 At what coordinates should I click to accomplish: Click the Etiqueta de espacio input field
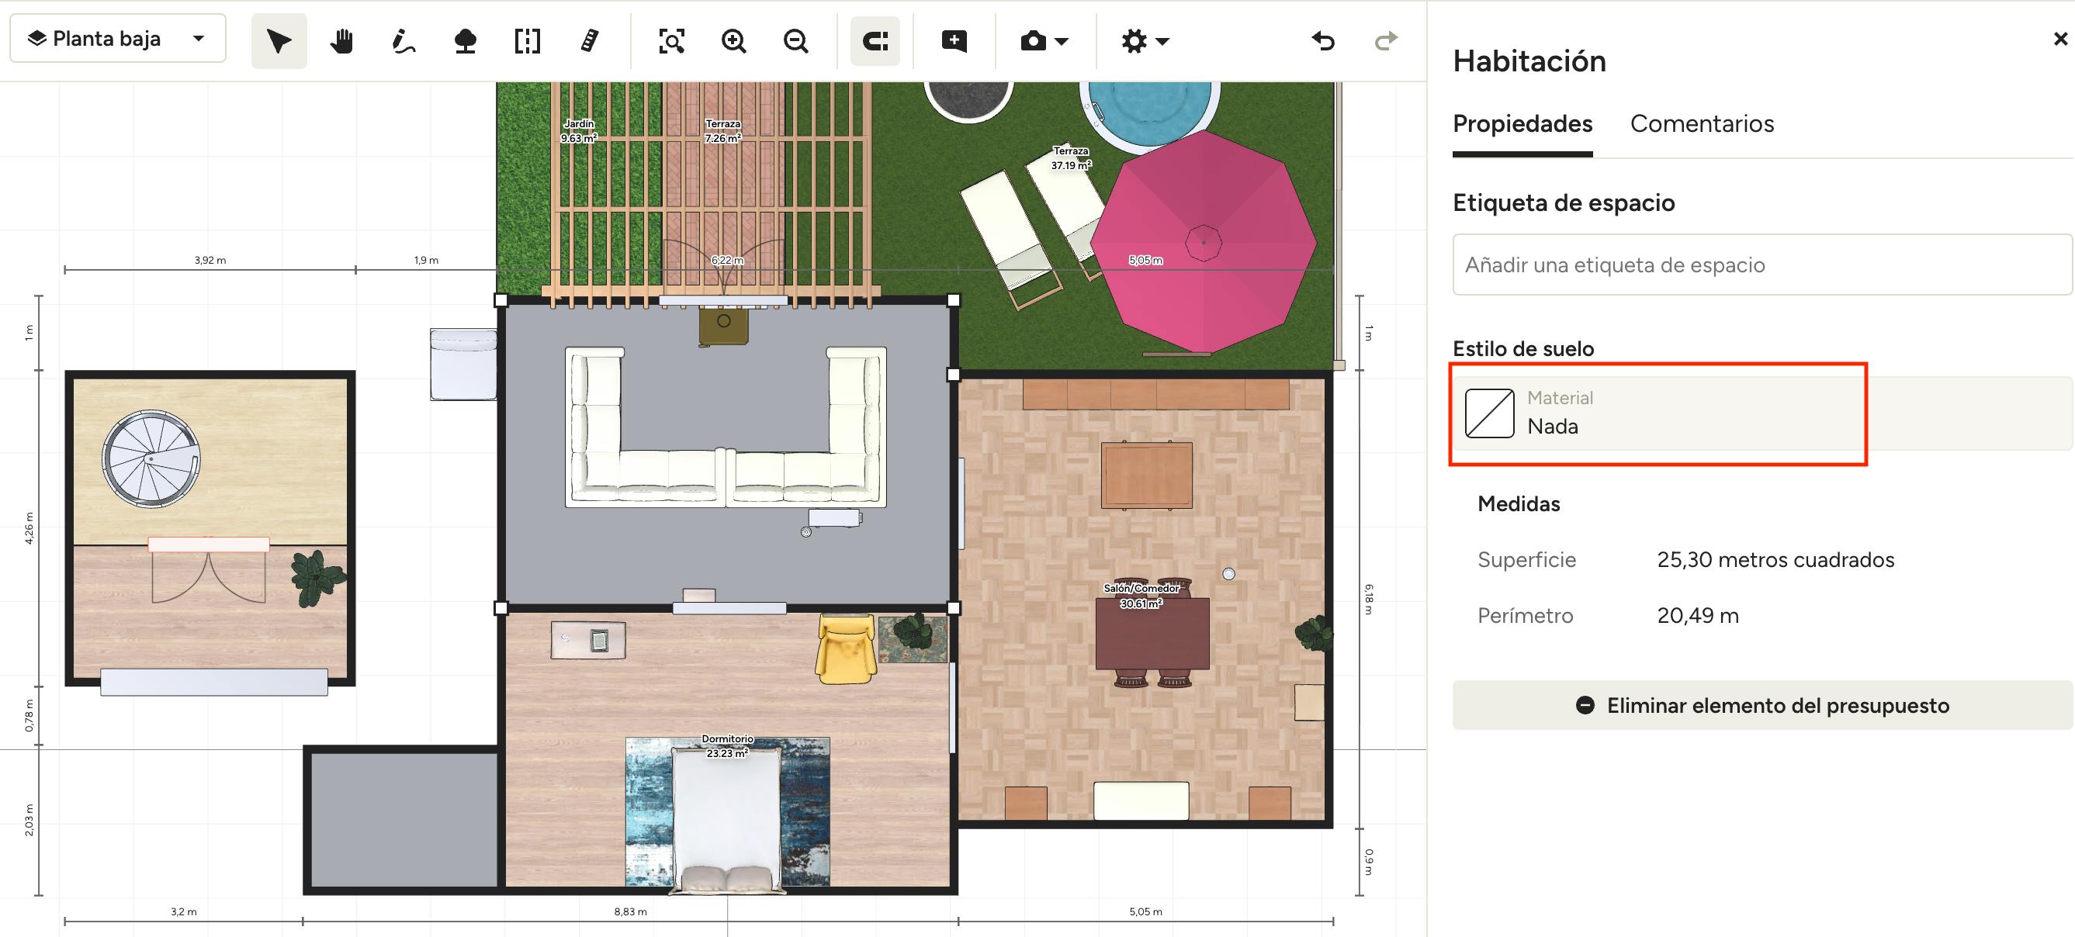[x=1761, y=265]
